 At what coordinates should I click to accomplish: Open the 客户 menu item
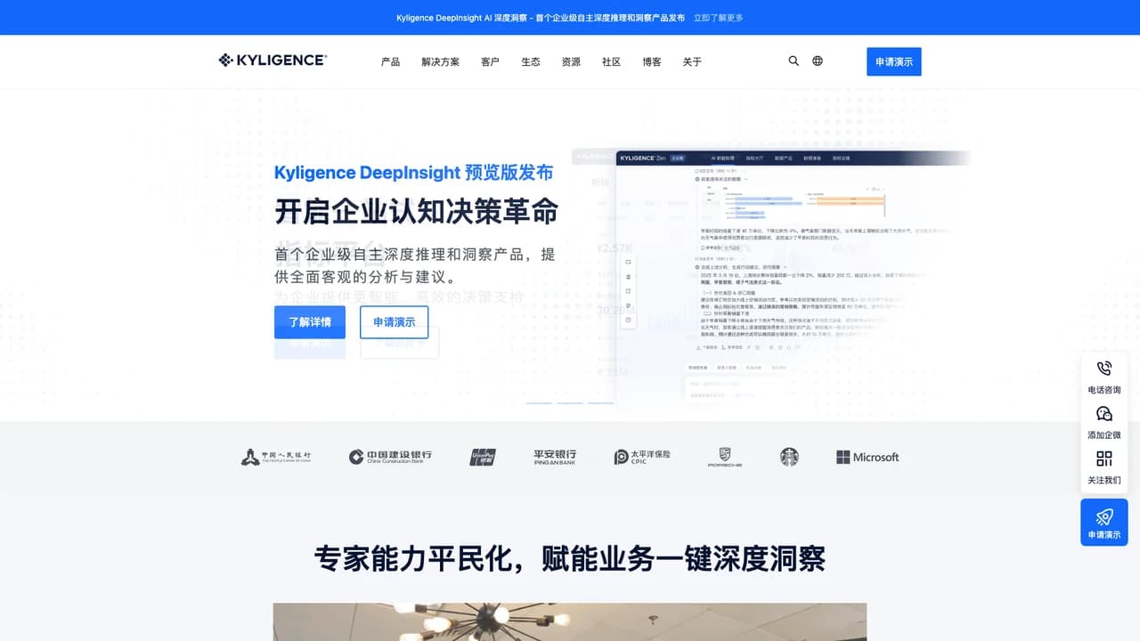[490, 62]
